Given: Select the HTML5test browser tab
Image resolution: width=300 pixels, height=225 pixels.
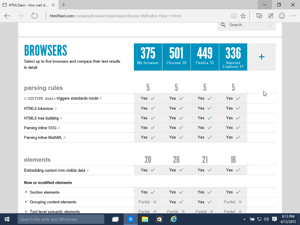Looking at the screenshot, I should tap(29, 5).
